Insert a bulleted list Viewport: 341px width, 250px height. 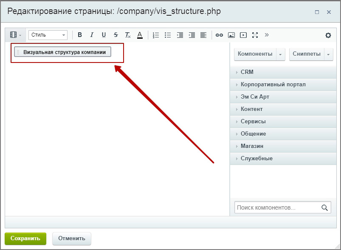(168, 35)
